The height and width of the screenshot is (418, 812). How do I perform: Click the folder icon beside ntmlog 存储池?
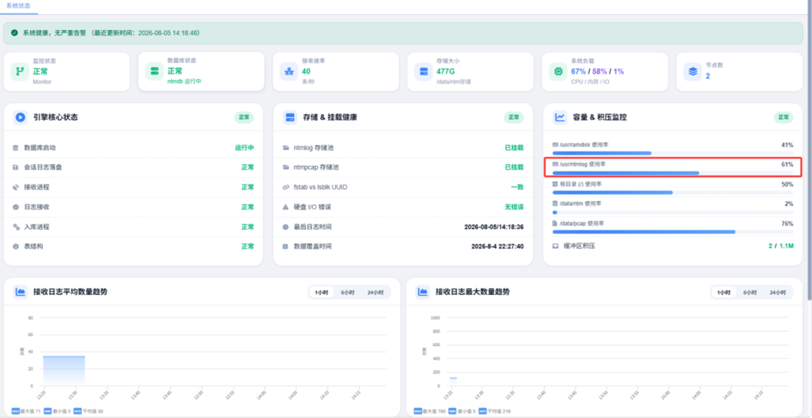pyautogui.click(x=286, y=148)
